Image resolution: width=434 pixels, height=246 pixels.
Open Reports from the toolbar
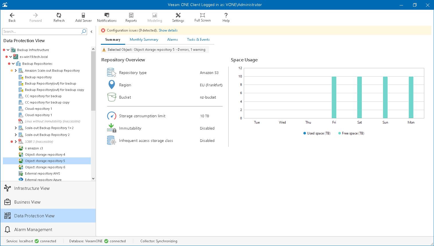click(x=131, y=17)
